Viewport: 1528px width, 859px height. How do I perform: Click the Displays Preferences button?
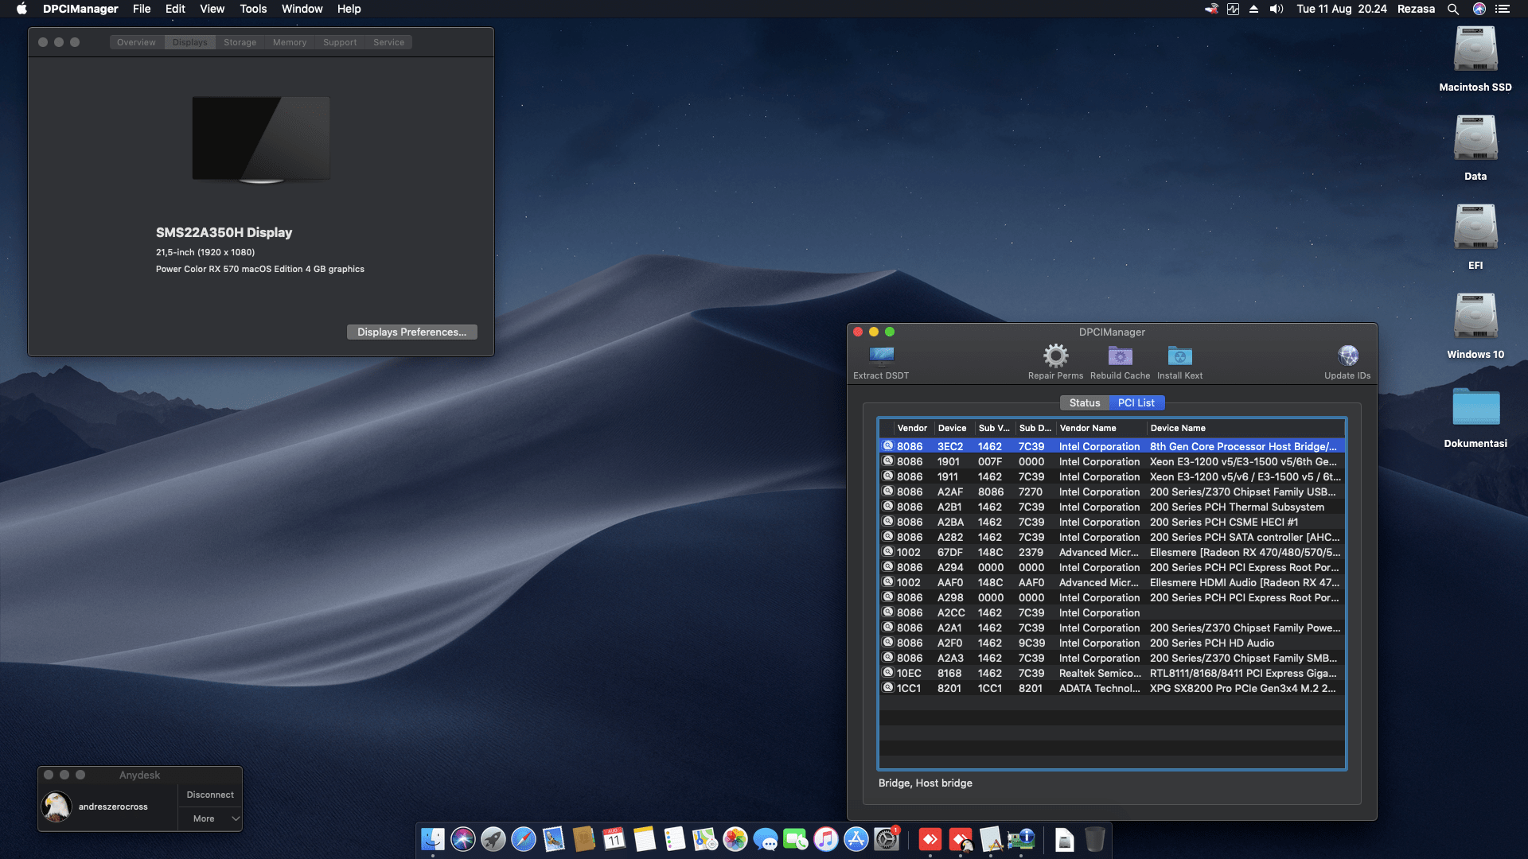(x=411, y=332)
